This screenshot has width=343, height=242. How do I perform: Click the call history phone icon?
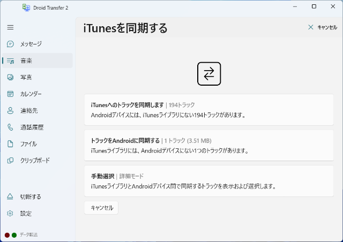click(10, 127)
